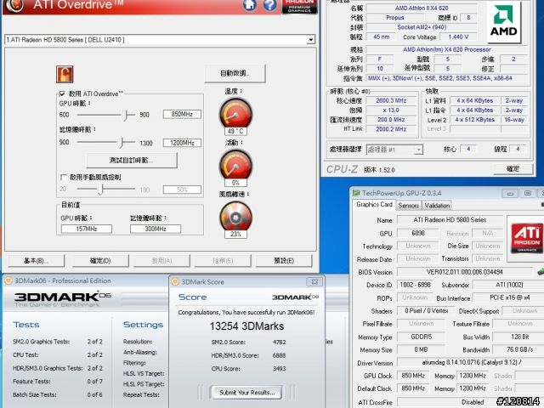
Task: Click the multiplier x 13.0 value in CPU-Z
Action: coord(391,110)
